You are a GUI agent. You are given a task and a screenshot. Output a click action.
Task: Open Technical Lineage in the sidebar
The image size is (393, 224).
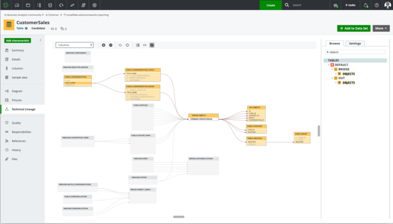click(23, 109)
